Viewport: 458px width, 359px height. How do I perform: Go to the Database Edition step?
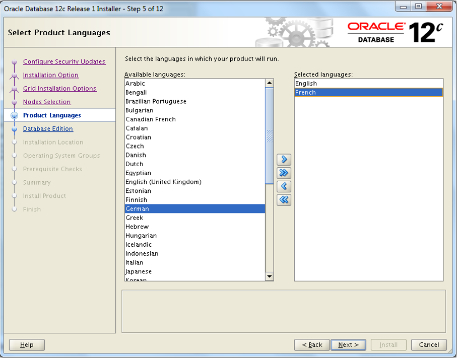click(48, 129)
